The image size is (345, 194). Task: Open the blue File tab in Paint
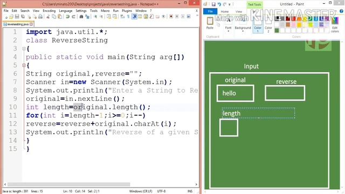point(210,11)
